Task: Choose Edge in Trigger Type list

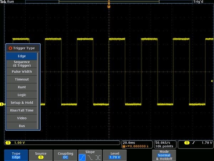Action: [21, 56]
